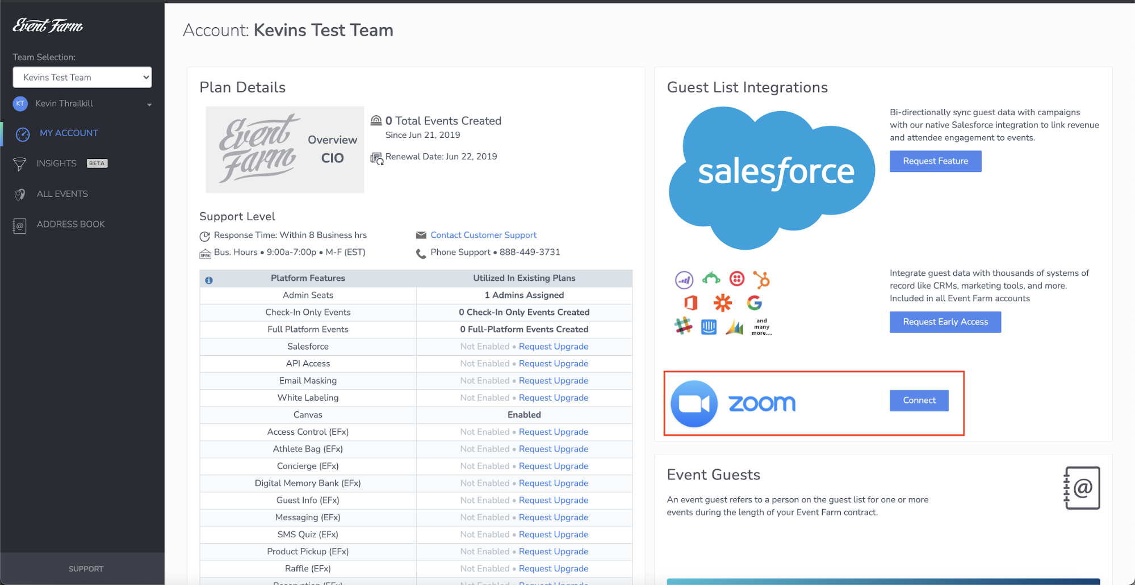Click the 'Canvas' feature row label

pos(308,415)
